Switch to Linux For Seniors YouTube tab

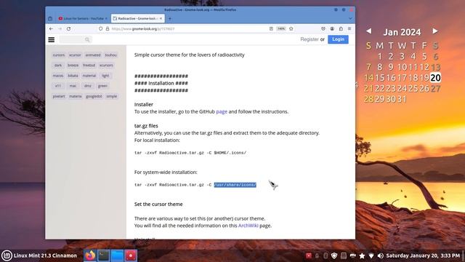(x=82, y=18)
